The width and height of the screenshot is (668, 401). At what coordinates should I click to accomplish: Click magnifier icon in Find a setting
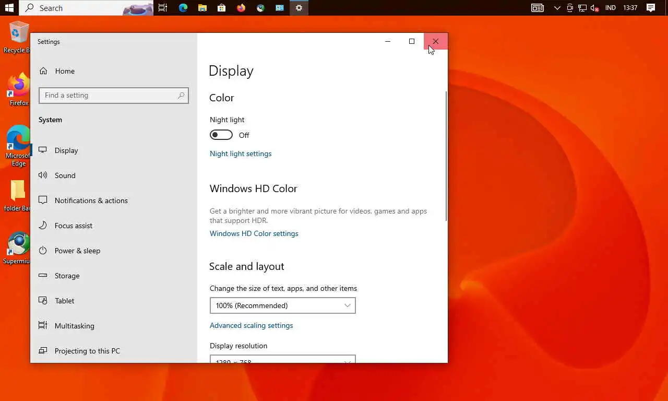[181, 96]
